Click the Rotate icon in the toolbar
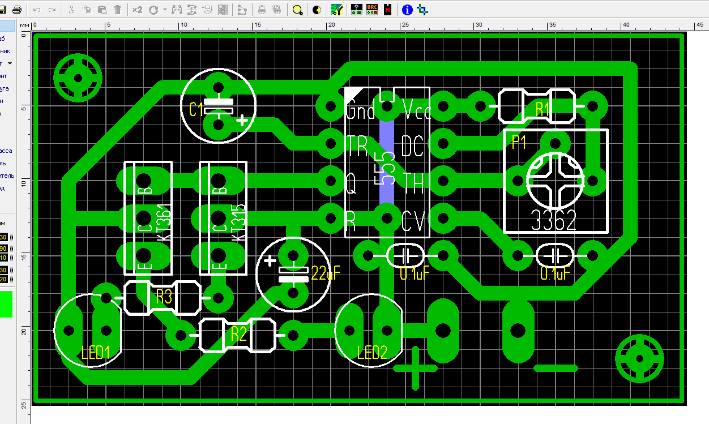The height and width of the screenshot is (424, 709). click(153, 10)
